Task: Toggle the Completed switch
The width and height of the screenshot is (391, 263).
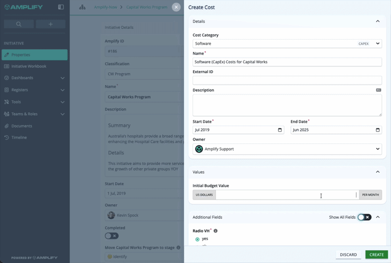Action: (111, 236)
